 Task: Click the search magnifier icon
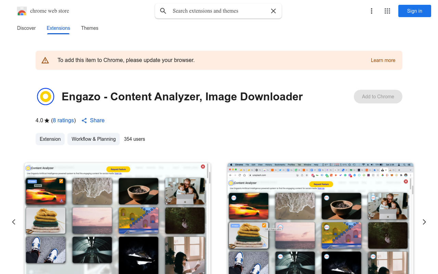coord(163,11)
